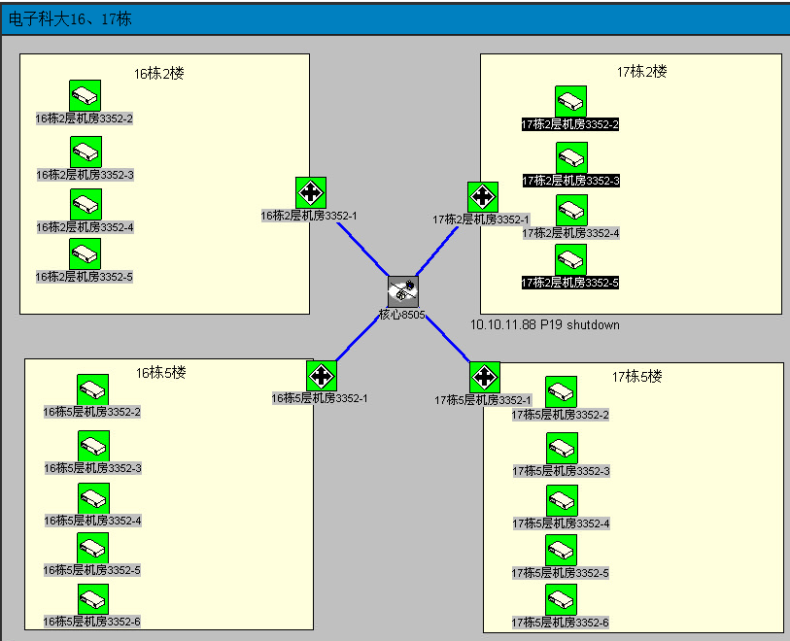Click the 16栋2层机房3352-2 device icon
The image size is (790, 641).
85,95
